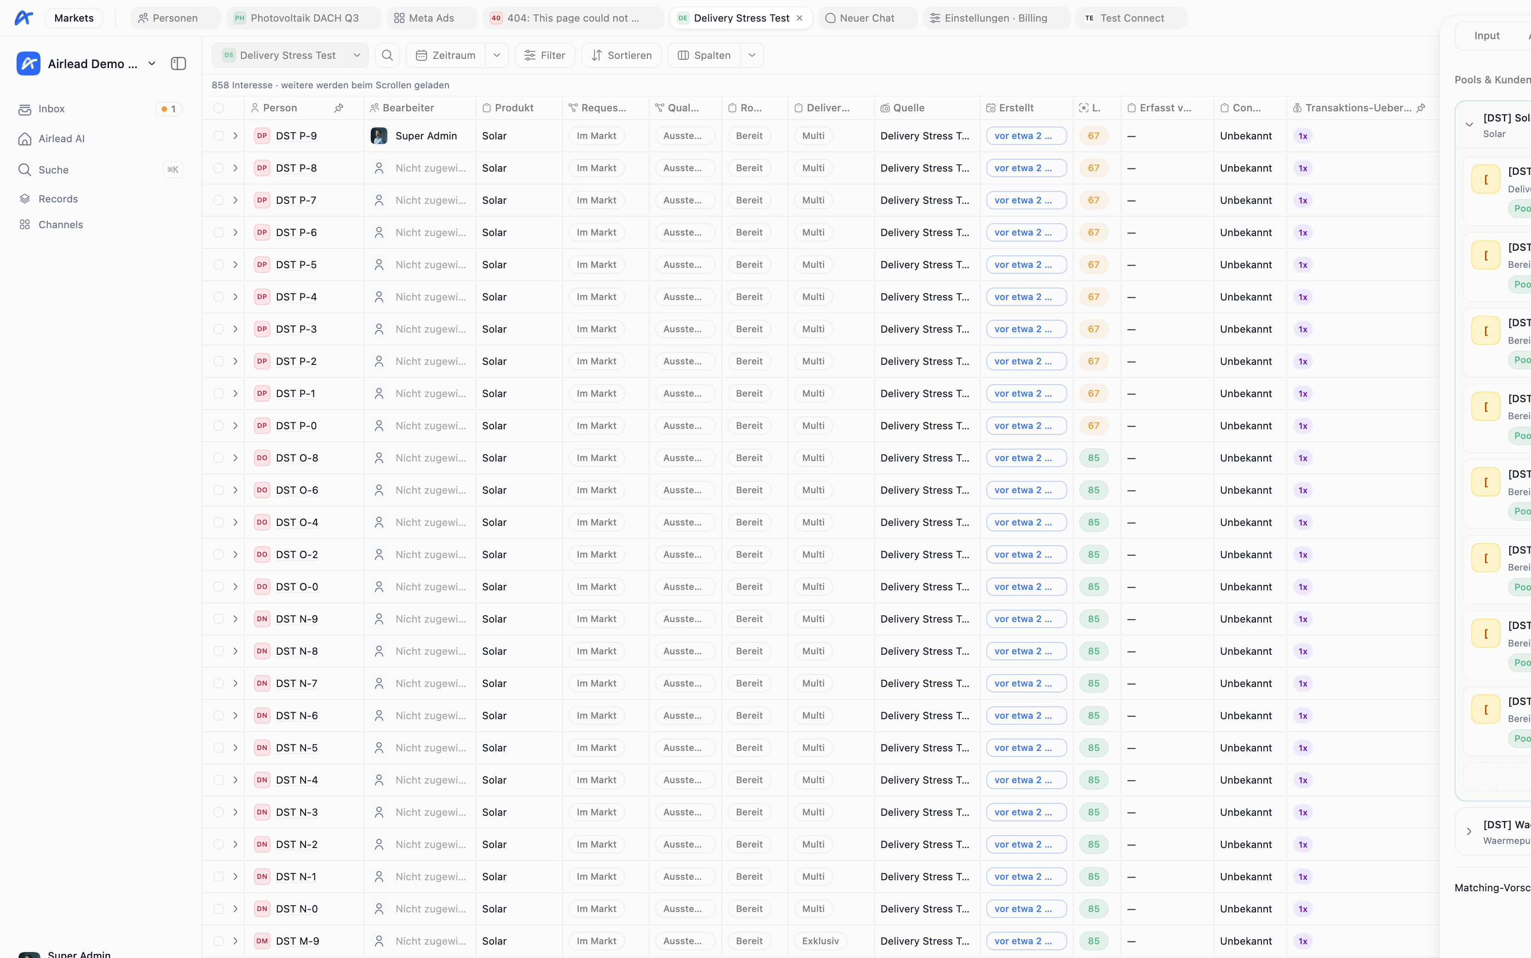Click the 1x transaction badge in the DST P-9 row

click(x=1302, y=136)
